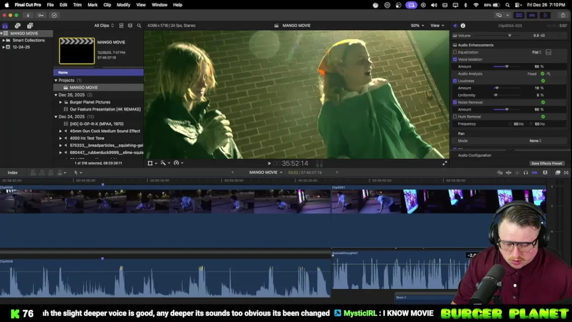Toggle the Timeline panel visibility button

pyautogui.click(x=532, y=15)
